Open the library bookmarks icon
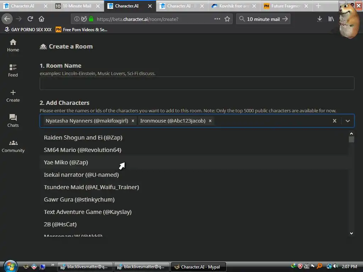The image size is (363, 272). click(331, 19)
